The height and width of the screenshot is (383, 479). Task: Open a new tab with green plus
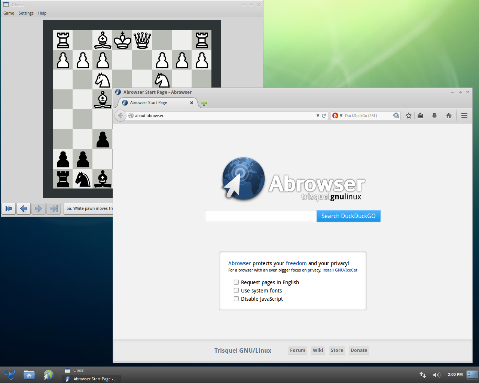204,103
